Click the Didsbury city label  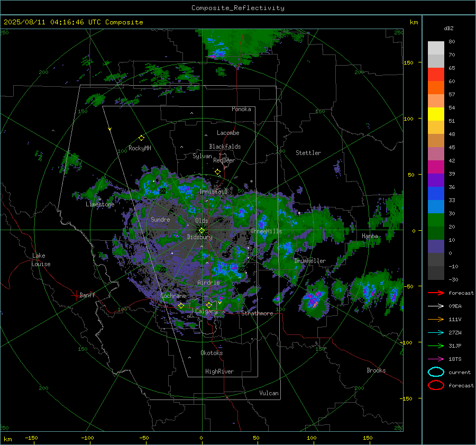pos(199,237)
